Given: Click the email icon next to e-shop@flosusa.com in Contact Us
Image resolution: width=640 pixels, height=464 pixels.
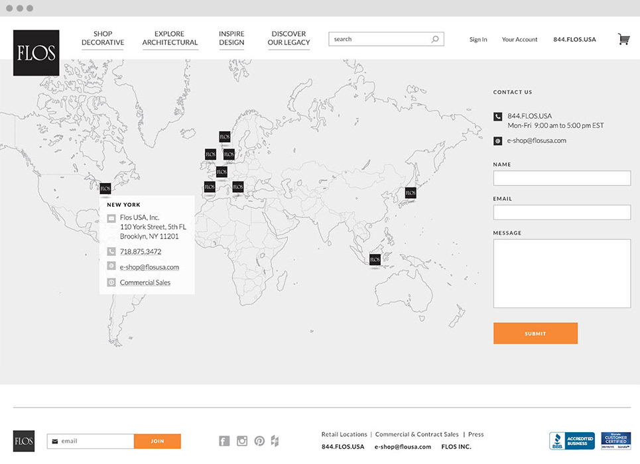Looking at the screenshot, I should (x=497, y=141).
